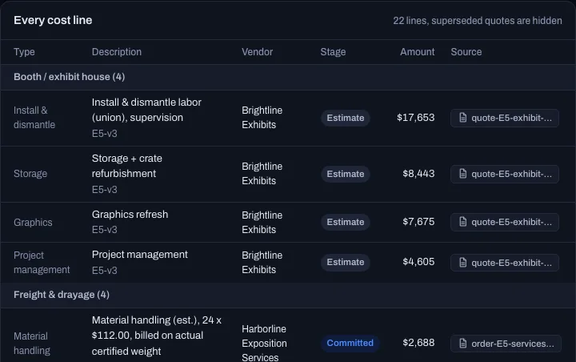
Task: Click Brightline Exhibits vendor in Storage row
Action: tap(262, 174)
